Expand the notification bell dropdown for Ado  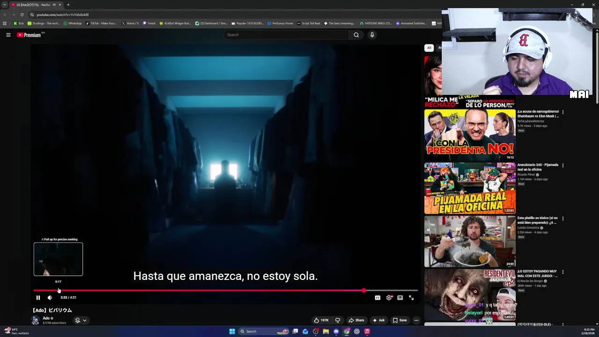[x=81, y=320]
